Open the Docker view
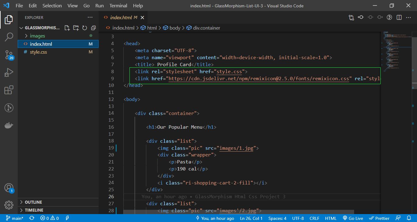The height and width of the screenshot is (222, 417). [x=9, y=125]
